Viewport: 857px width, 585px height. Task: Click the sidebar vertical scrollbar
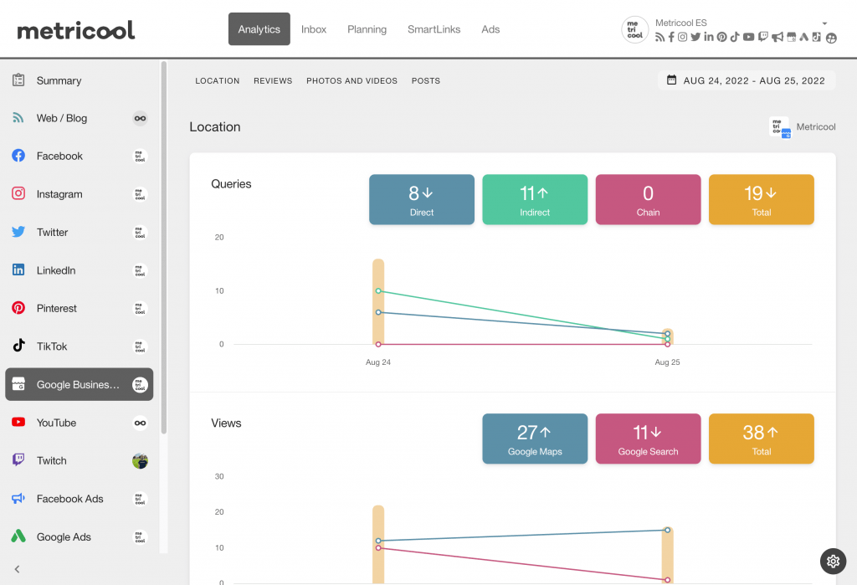(x=163, y=248)
